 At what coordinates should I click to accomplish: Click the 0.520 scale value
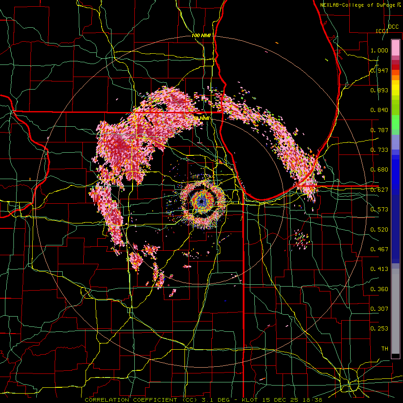[379, 230]
